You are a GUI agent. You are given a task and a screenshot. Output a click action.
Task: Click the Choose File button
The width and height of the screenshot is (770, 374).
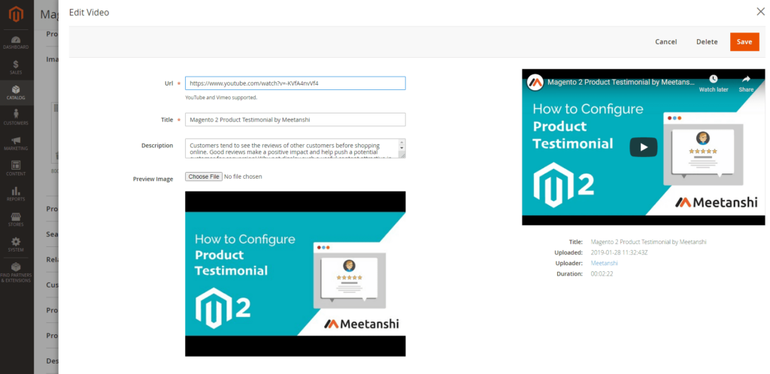pyautogui.click(x=204, y=176)
